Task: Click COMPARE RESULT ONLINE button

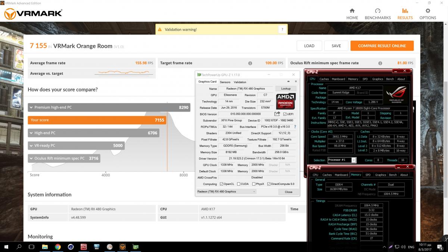Action: pyautogui.click(x=382, y=46)
